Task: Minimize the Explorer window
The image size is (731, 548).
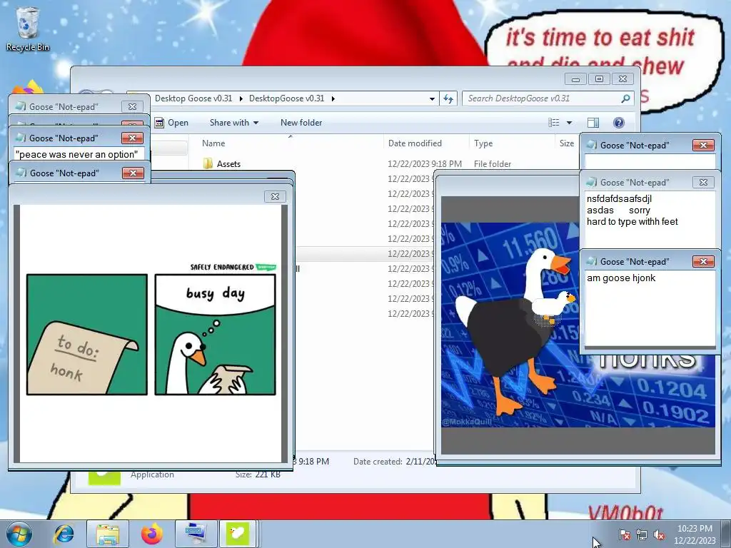Action: click(x=575, y=78)
